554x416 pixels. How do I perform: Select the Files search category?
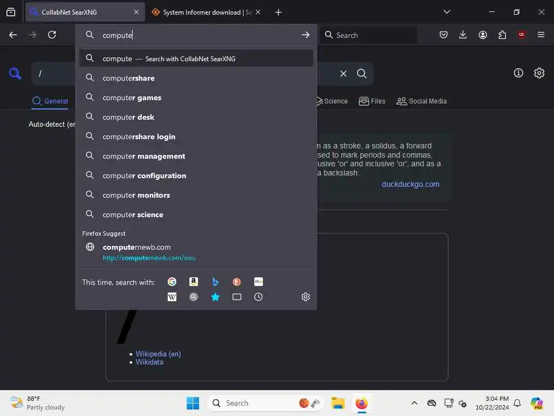click(372, 101)
